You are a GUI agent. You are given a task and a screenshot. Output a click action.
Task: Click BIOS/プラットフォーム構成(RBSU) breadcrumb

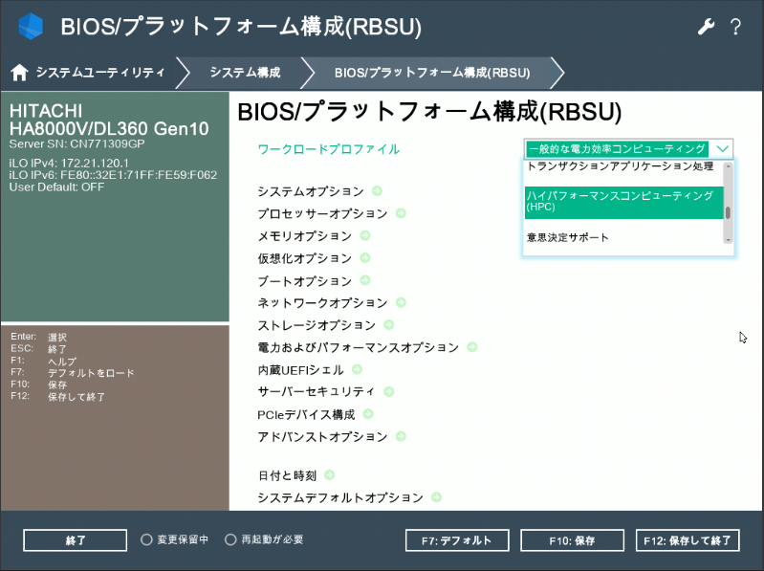(x=432, y=73)
